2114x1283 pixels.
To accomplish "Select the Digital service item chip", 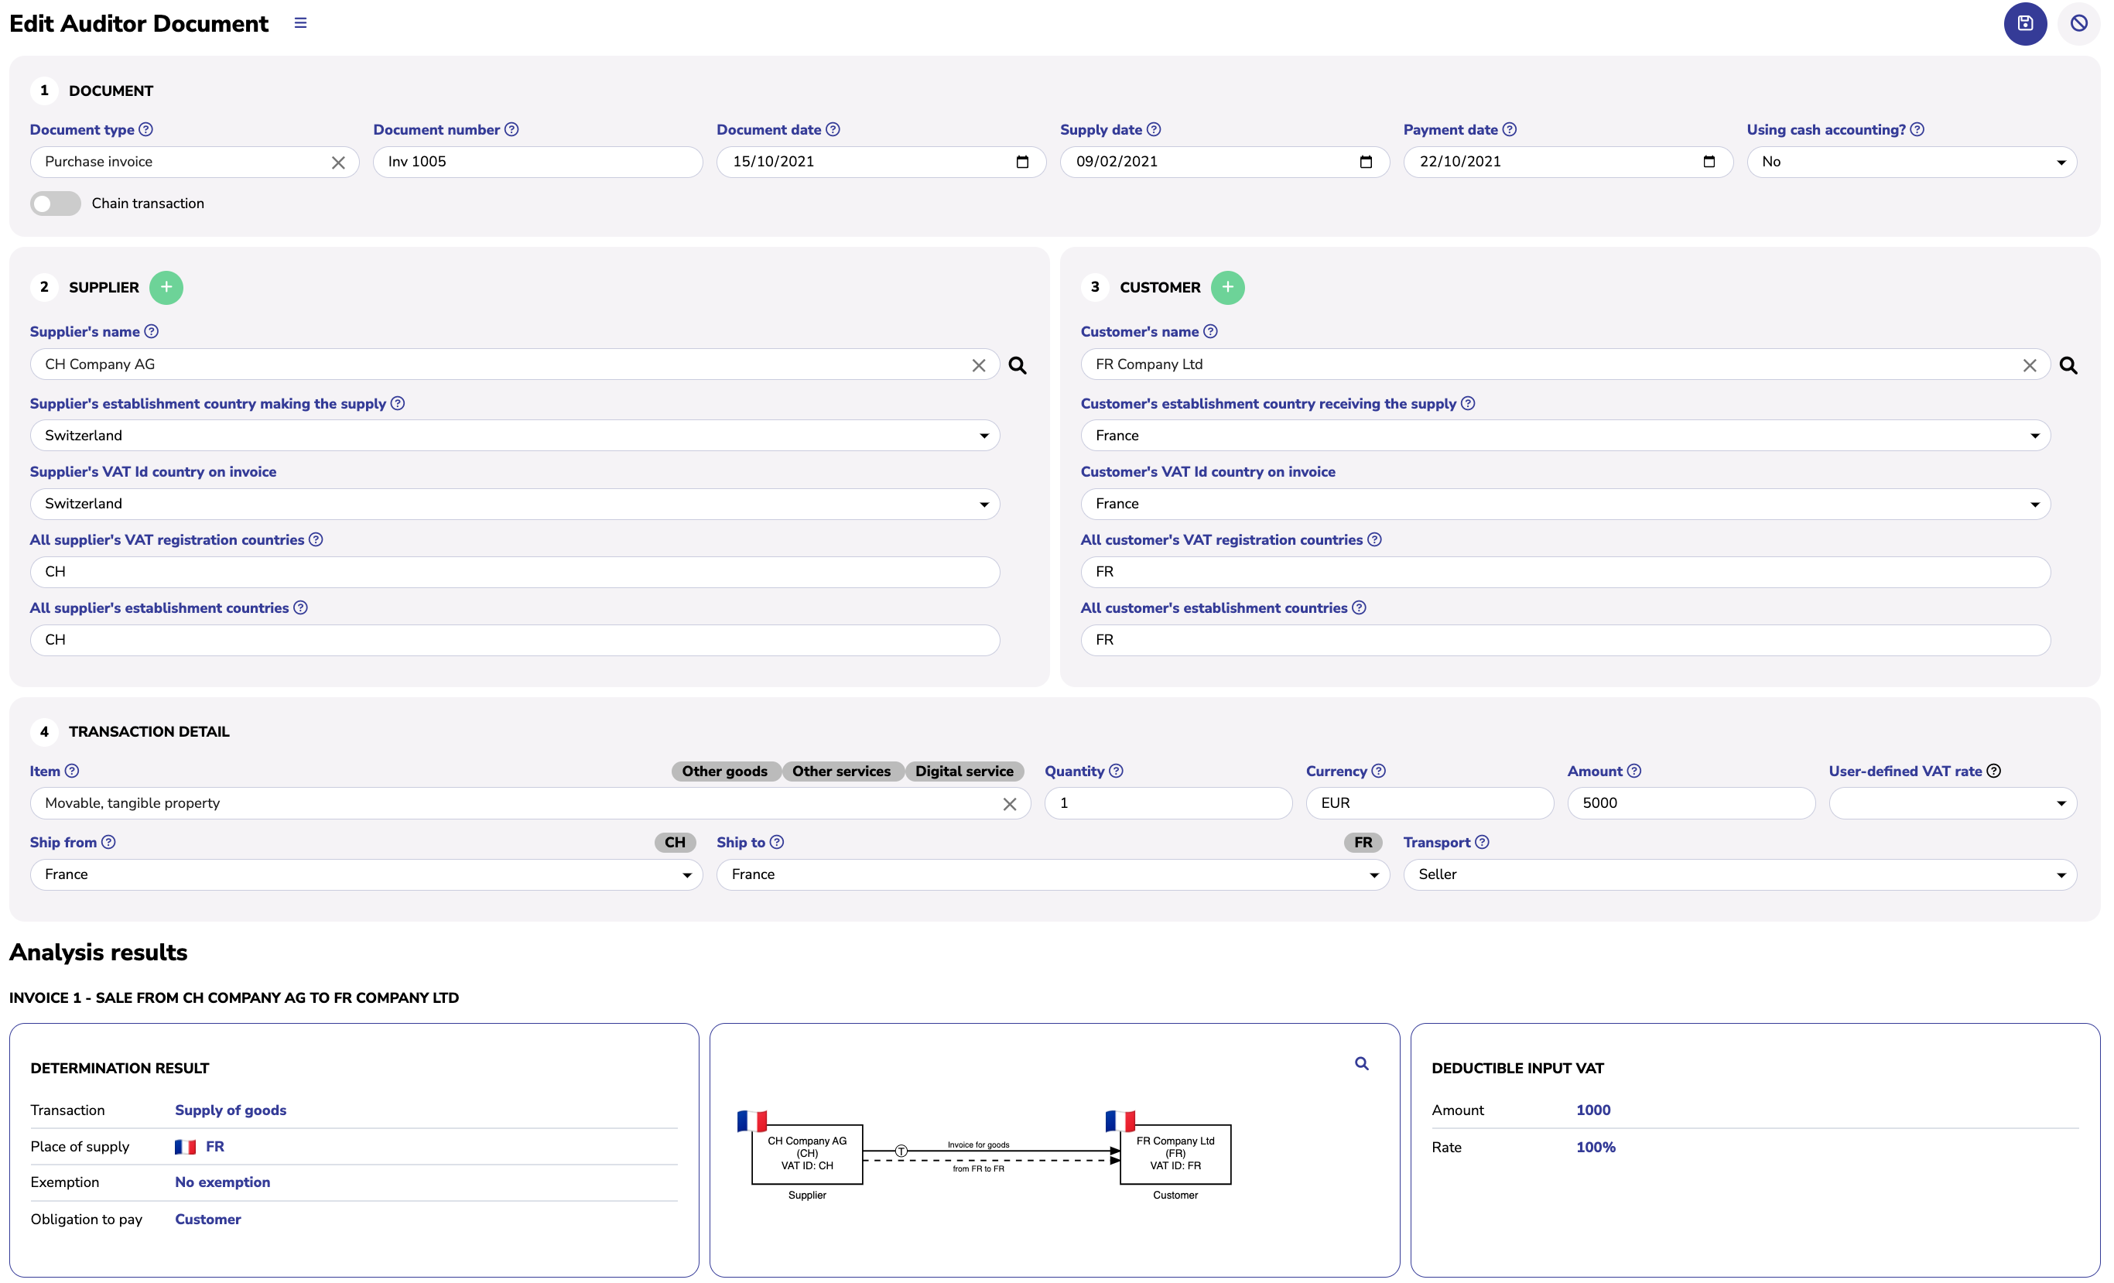I will (963, 771).
